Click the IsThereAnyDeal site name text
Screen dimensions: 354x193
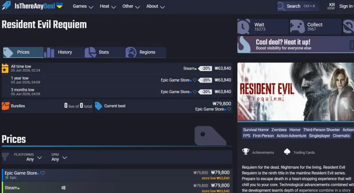(35, 6)
